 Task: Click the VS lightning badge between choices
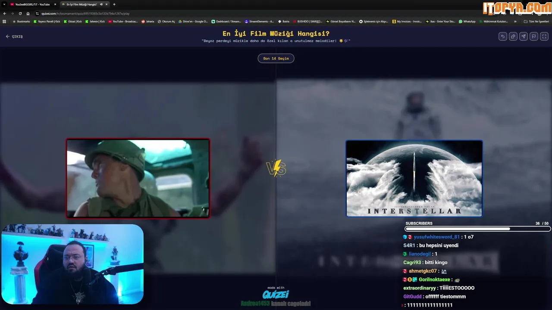pos(276,168)
